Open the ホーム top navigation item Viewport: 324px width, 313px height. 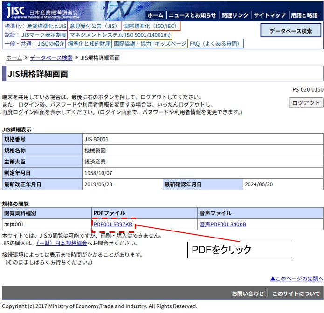(x=155, y=15)
